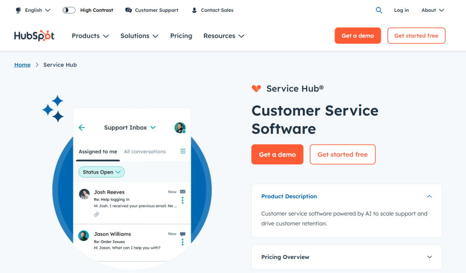The width and height of the screenshot is (466, 273).
Task: Switch to the All conversations tab
Action: pyautogui.click(x=144, y=151)
